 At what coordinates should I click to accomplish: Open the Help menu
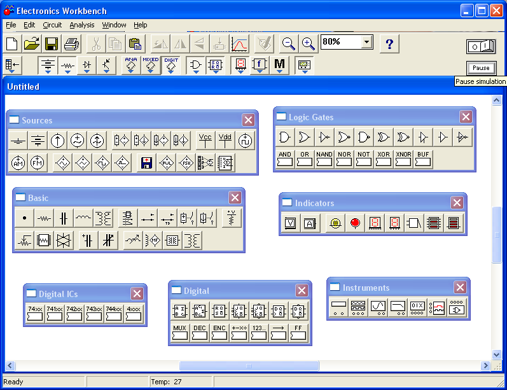click(141, 25)
